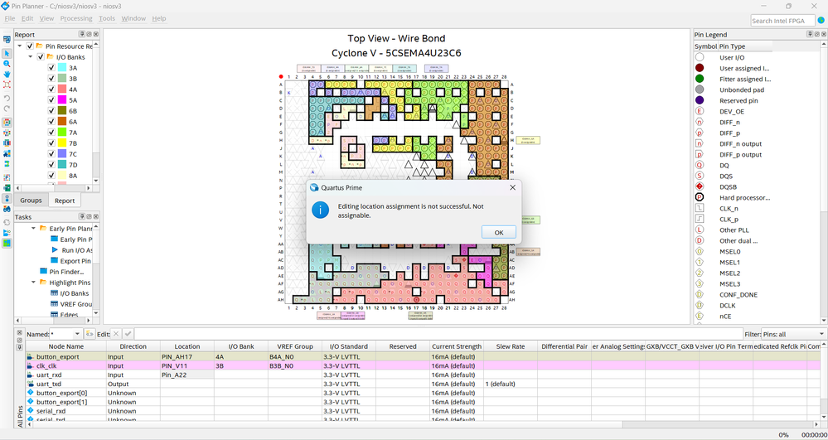Pin the Pin Legend panel
The image size is (828, 440).
tap(810, 34)
